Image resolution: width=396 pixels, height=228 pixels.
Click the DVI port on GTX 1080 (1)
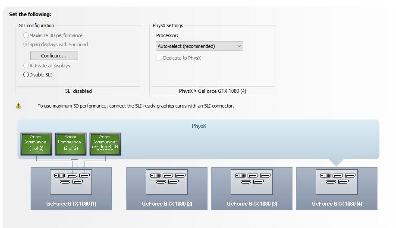pyautogui.click(x=60, y=175)
